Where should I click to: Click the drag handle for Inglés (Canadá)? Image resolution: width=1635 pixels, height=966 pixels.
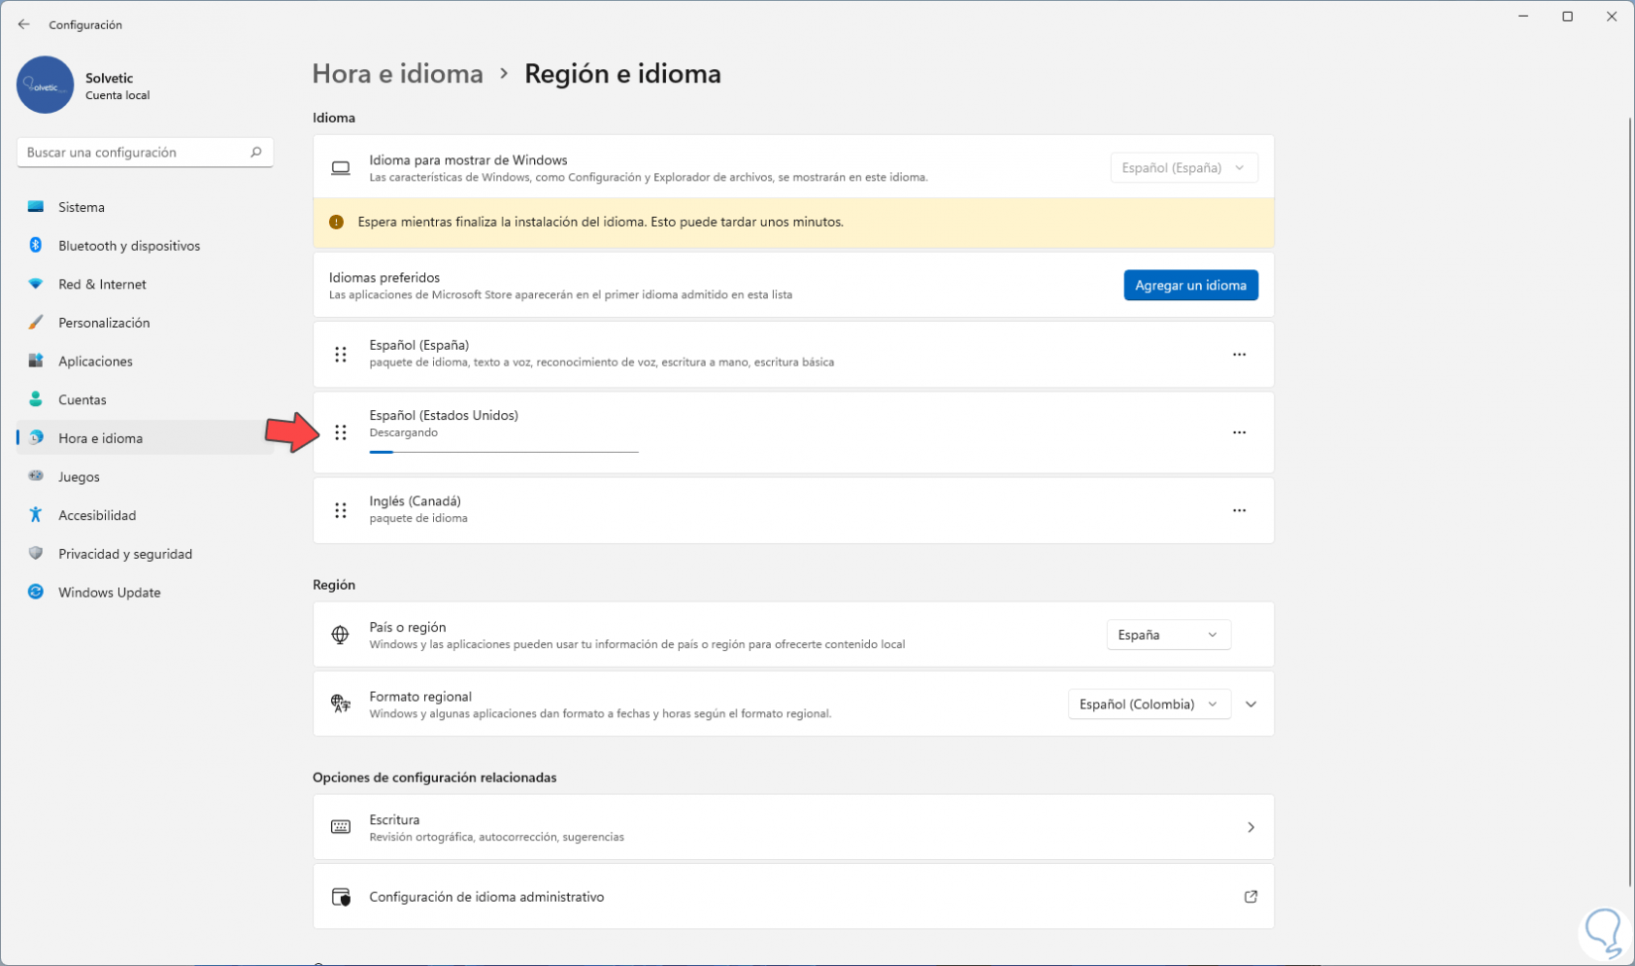coord(341,510)
